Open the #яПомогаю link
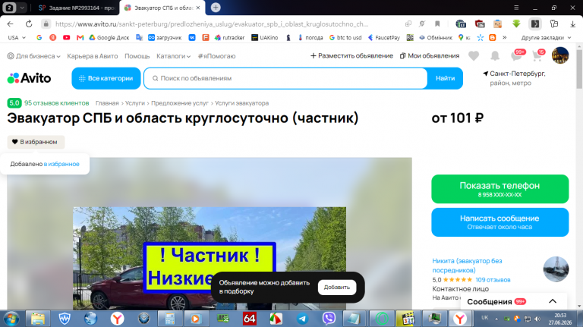583x327 pixels. (x=216, y=56)
